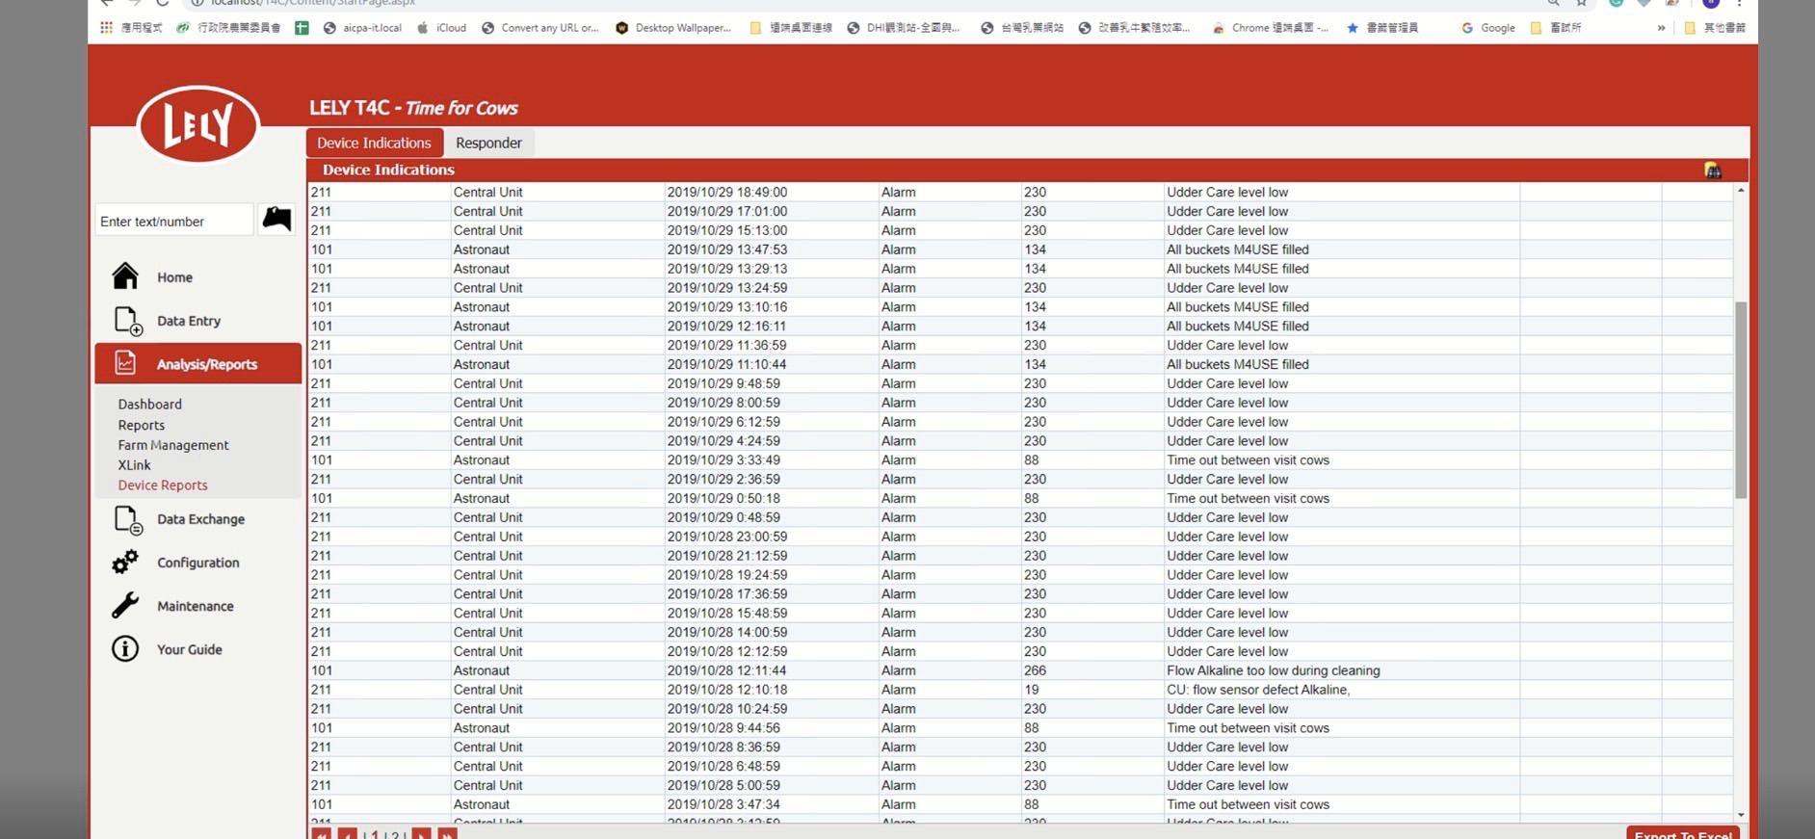Open the green spreadsheet bookmark icon
This screenshot has width=1815, height=839.
pyautogui.click(x=302, y=28)
